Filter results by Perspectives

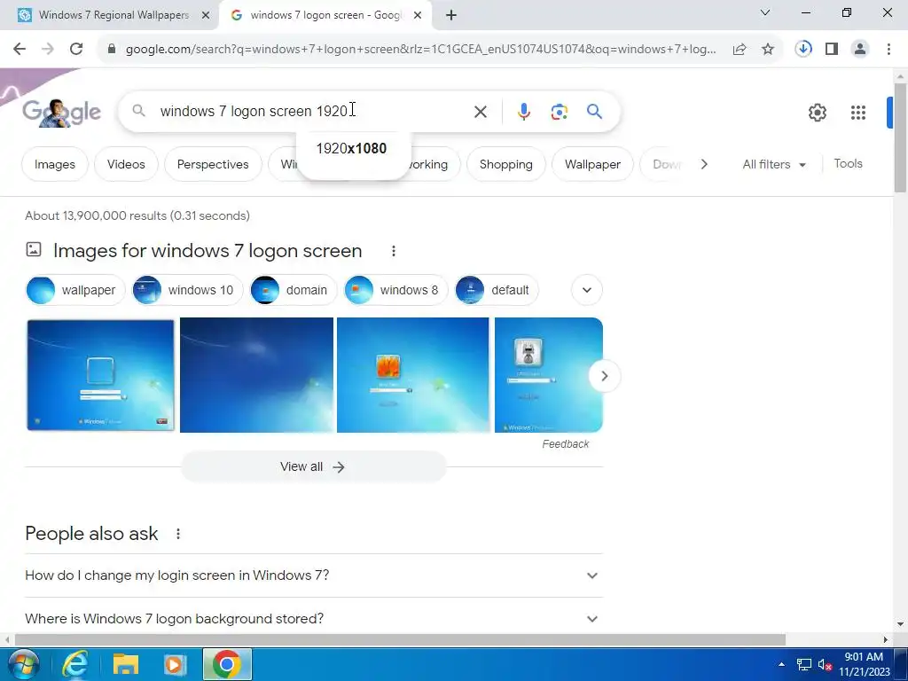click(213, 164)
